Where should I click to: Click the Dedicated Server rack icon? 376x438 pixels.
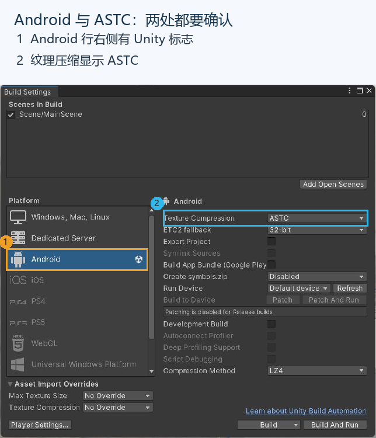18,238
